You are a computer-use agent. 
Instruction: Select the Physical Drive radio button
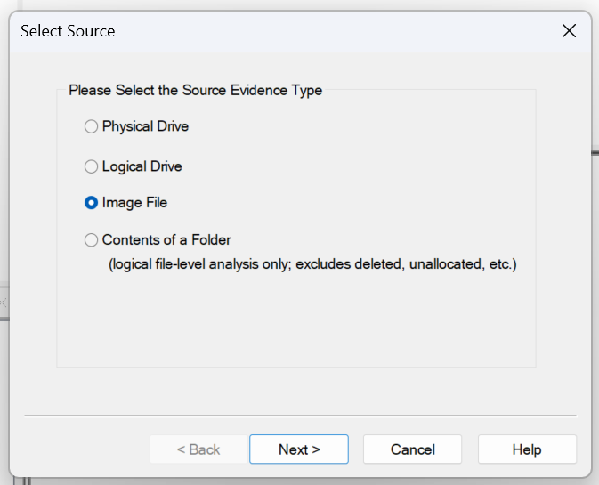coord(91,126)
